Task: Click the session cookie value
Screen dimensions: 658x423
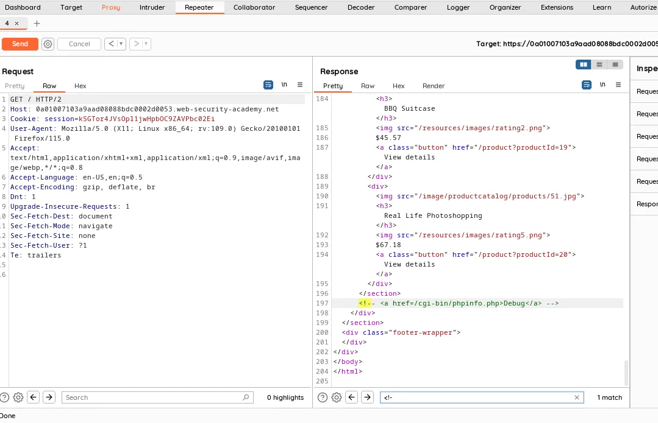Action: pyautogui.click(x=146, y=119)
